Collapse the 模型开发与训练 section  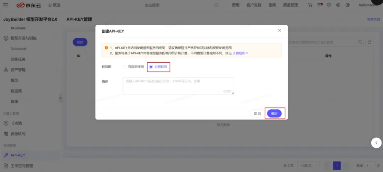pos(56,38)
